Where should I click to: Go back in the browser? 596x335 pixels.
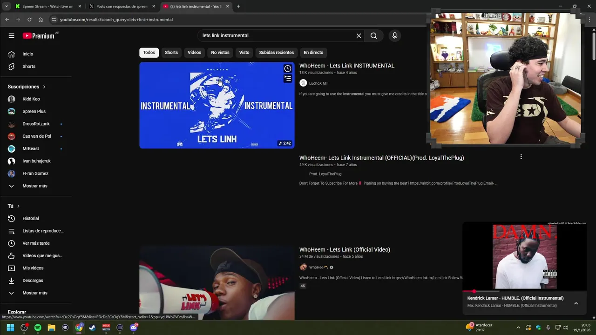coord(7,20)
